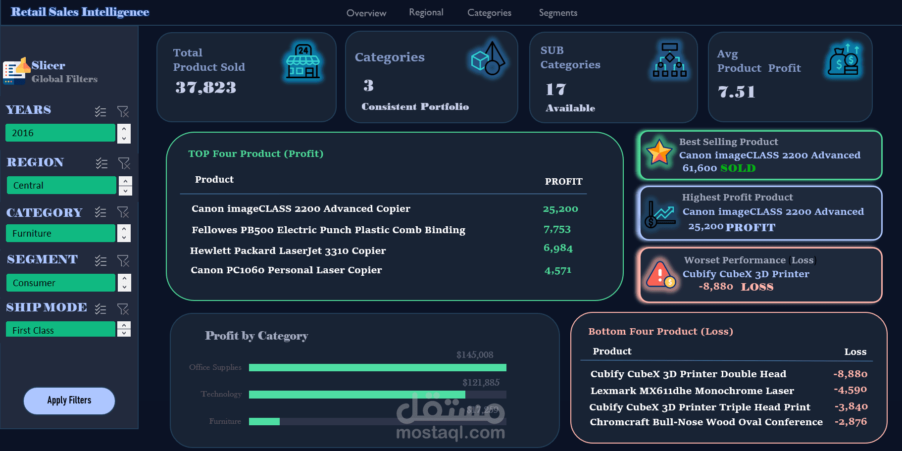The image size is (902, 451).
Task: Select the Consumer segment slicer item
Action: [61, 283]
